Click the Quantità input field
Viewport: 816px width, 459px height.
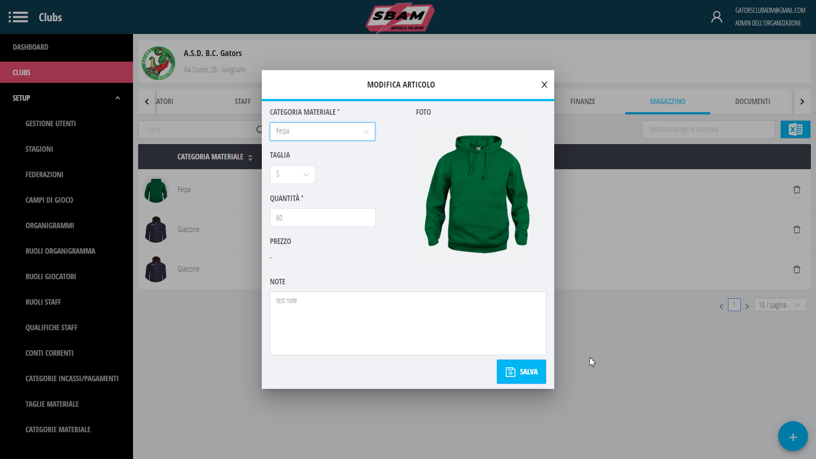click(x=322, y=218)
